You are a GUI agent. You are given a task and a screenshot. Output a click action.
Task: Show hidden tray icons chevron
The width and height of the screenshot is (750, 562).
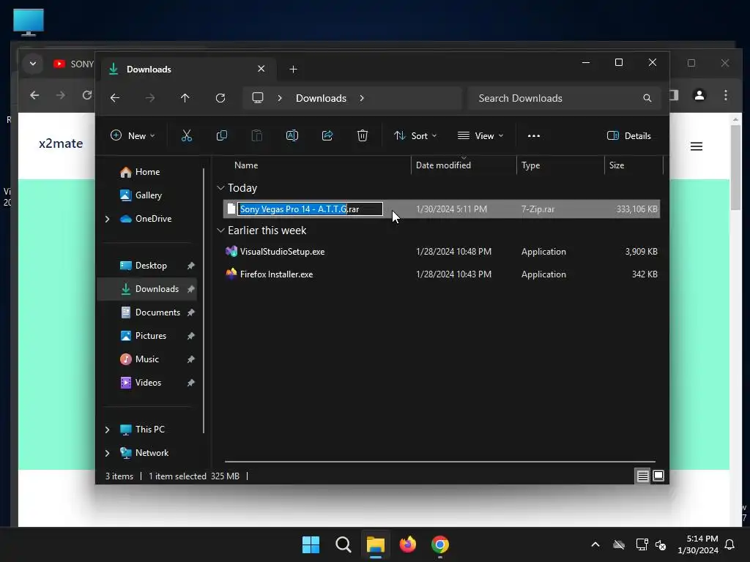click(x=595, y=544)
